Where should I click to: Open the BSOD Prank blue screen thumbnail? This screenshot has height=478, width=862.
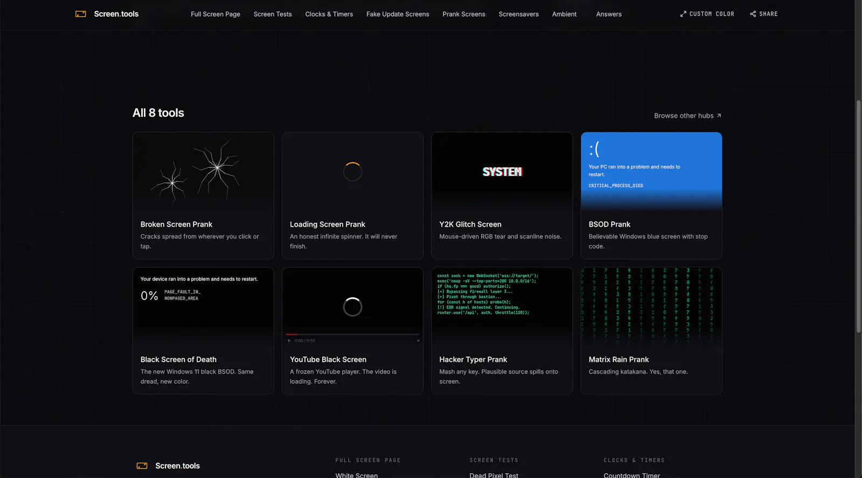651,172
